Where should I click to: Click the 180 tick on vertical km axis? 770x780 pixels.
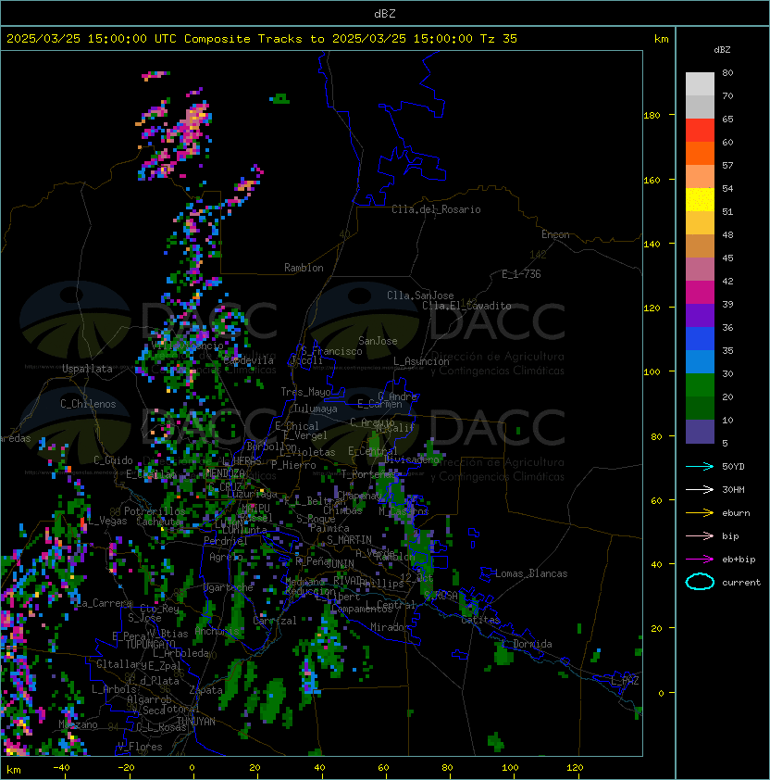tap(652, 116)
